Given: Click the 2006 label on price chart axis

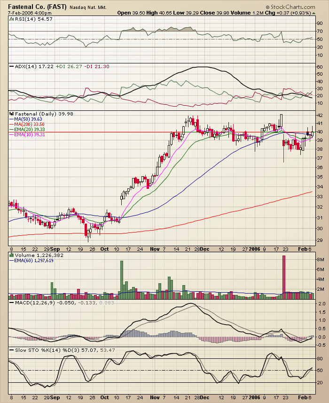Looking at the screenshot, I should click(x=254, y=249).
